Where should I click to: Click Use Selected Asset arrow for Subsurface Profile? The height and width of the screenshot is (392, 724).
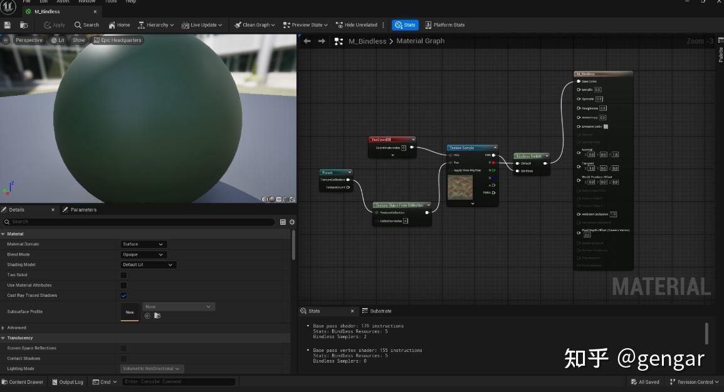coord(147,316)
